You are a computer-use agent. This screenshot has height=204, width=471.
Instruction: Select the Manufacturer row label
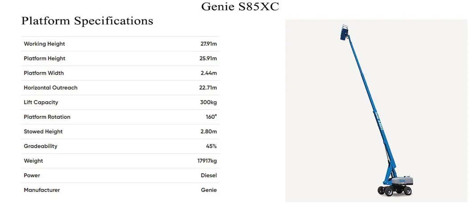(x=42, y=190)
